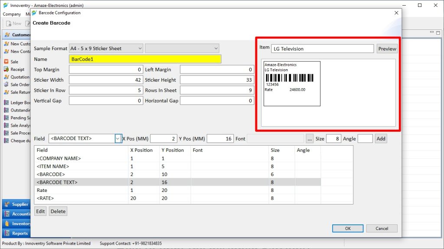The width and height of the screenshot is (444, 249).
Task: Select the <COMPANY NAME> table row
Action: pos(177,158)
